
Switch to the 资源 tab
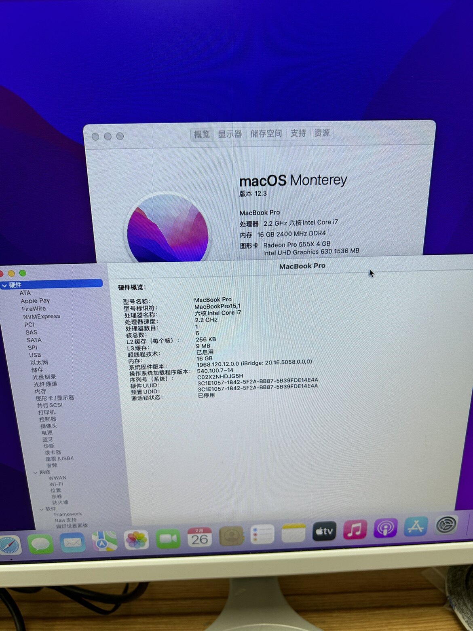click(322, 133)
